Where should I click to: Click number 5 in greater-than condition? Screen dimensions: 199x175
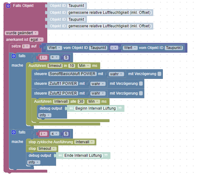tap(66, 57)
